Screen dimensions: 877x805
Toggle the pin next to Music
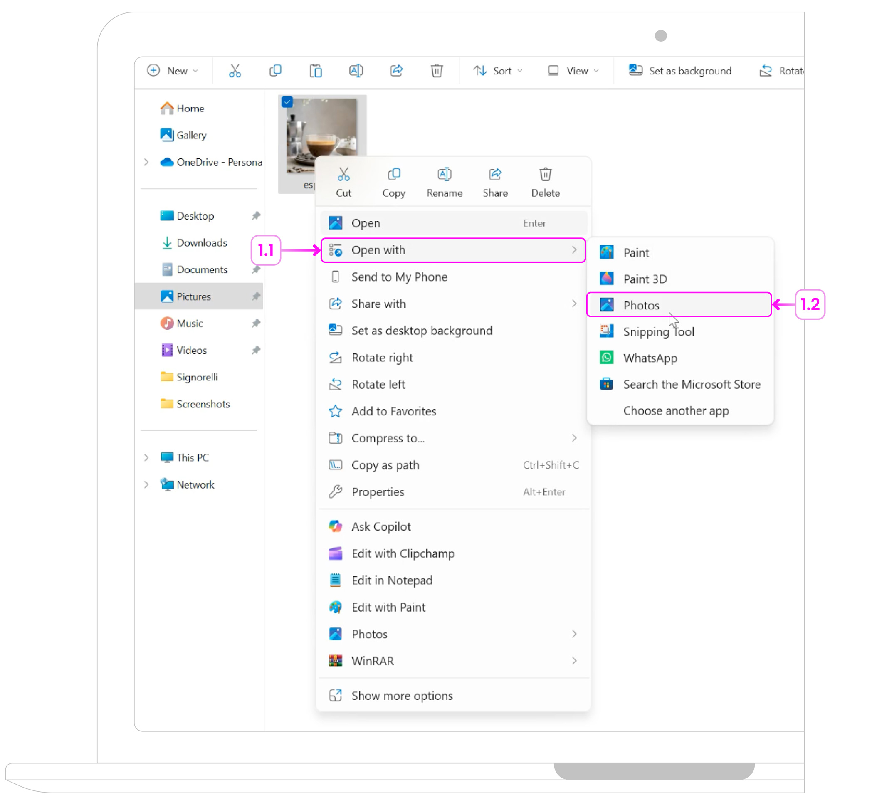[256, 323]
